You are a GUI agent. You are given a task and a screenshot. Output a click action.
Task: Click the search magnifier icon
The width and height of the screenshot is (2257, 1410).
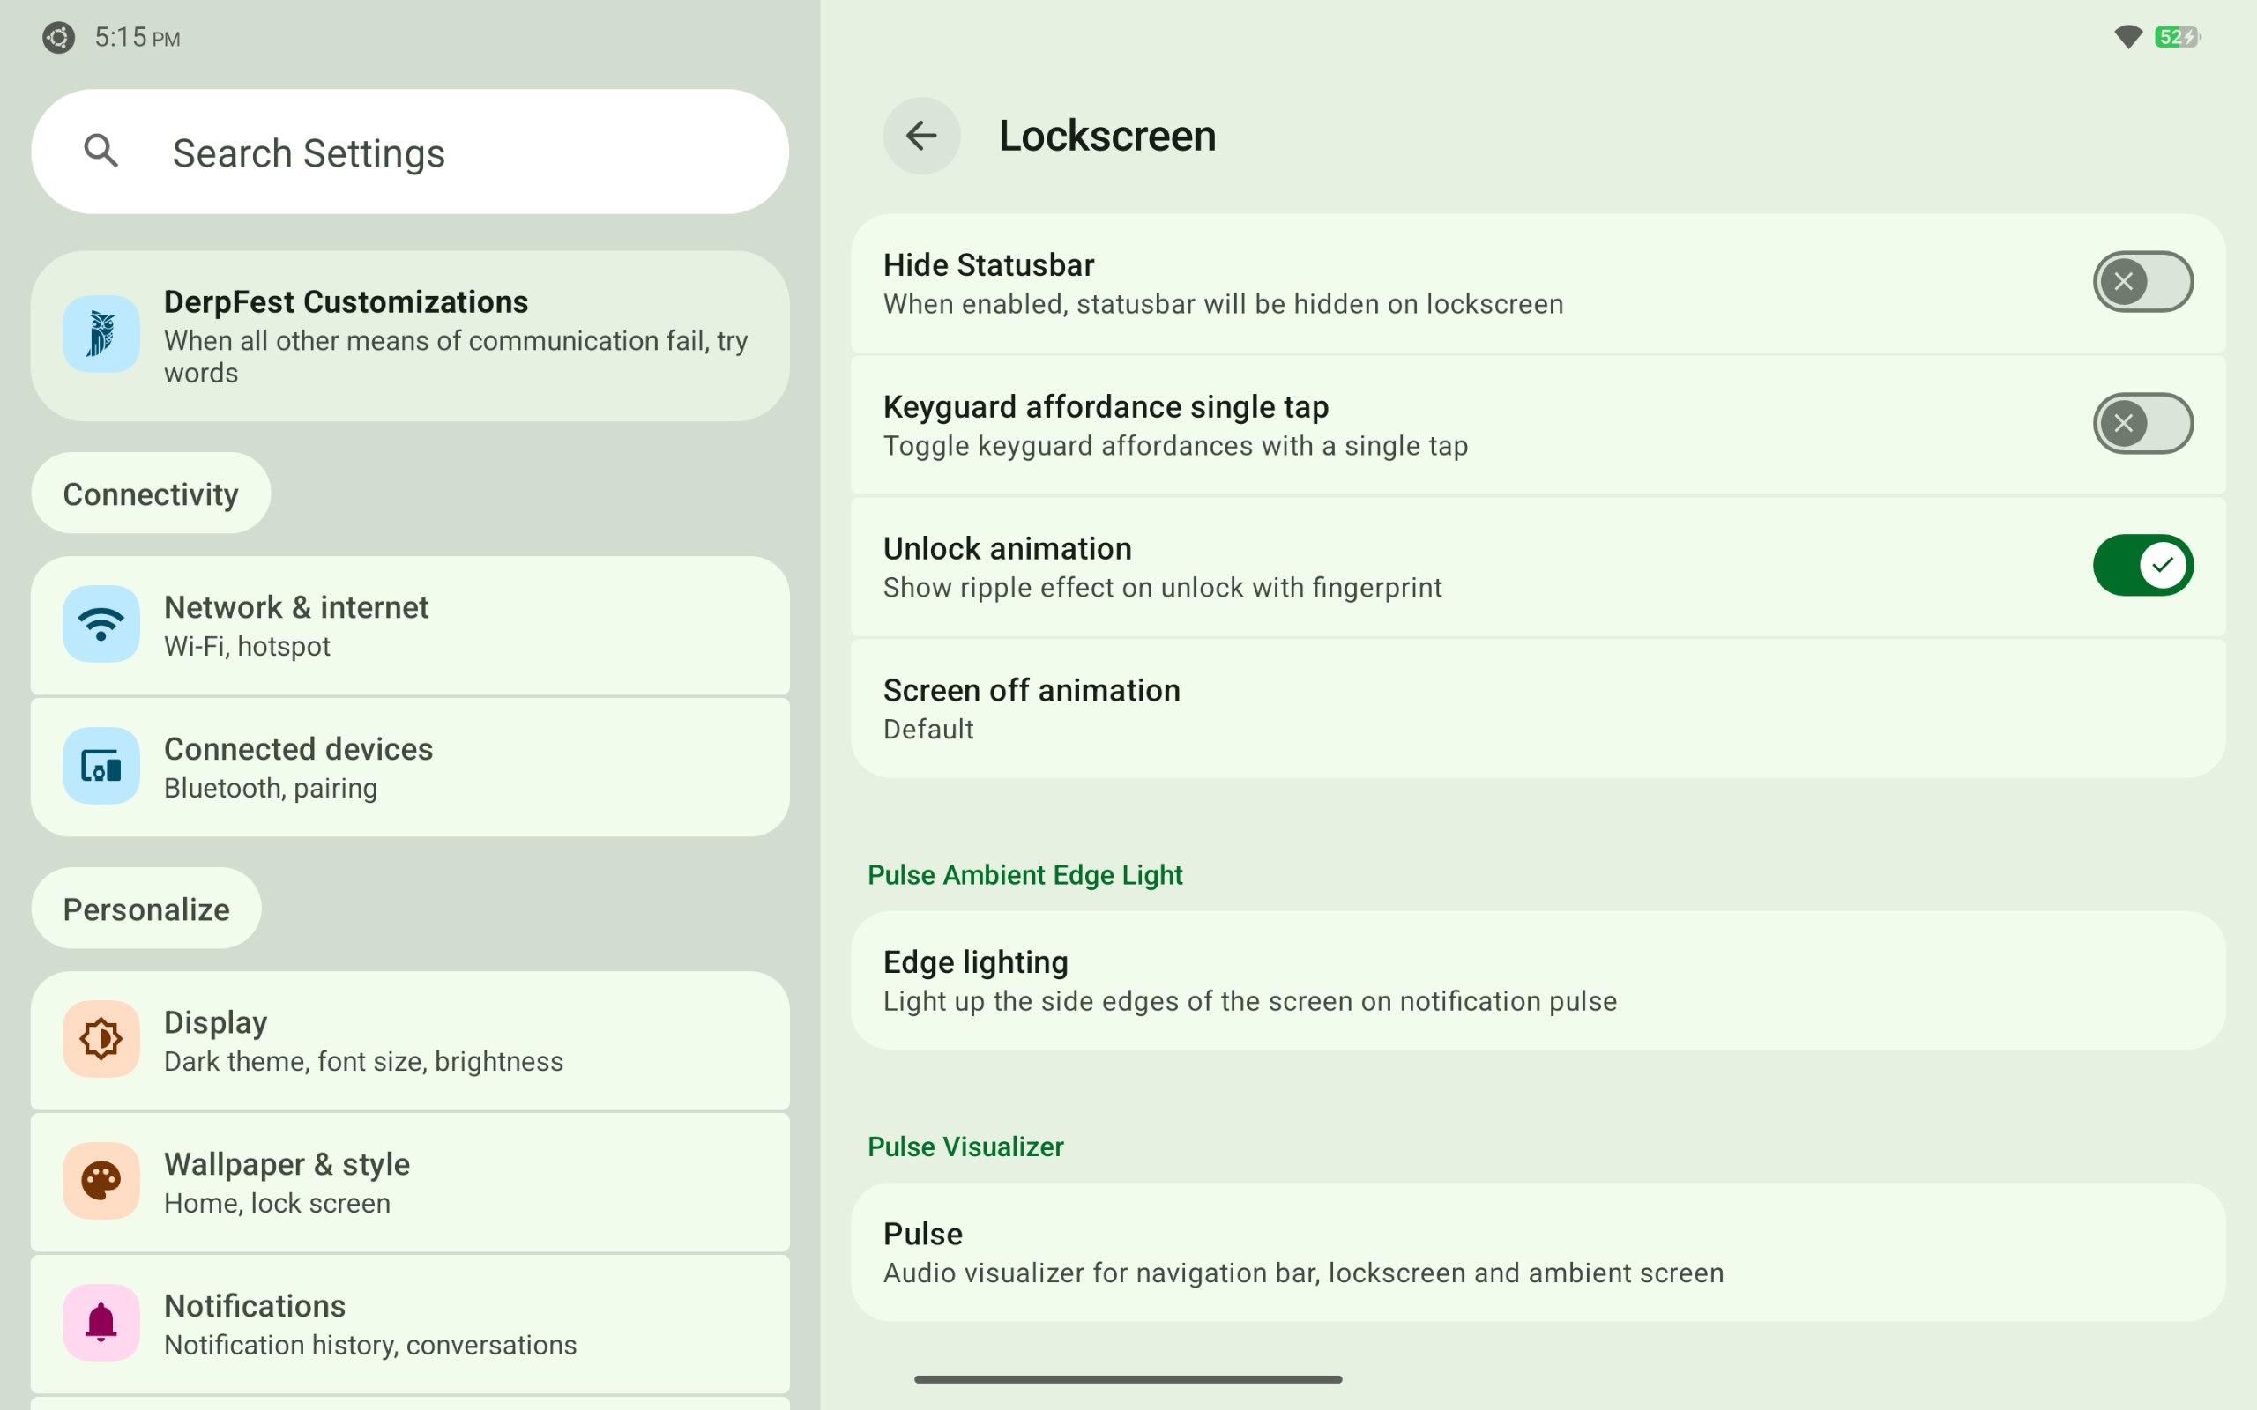[x=101, y=151]
